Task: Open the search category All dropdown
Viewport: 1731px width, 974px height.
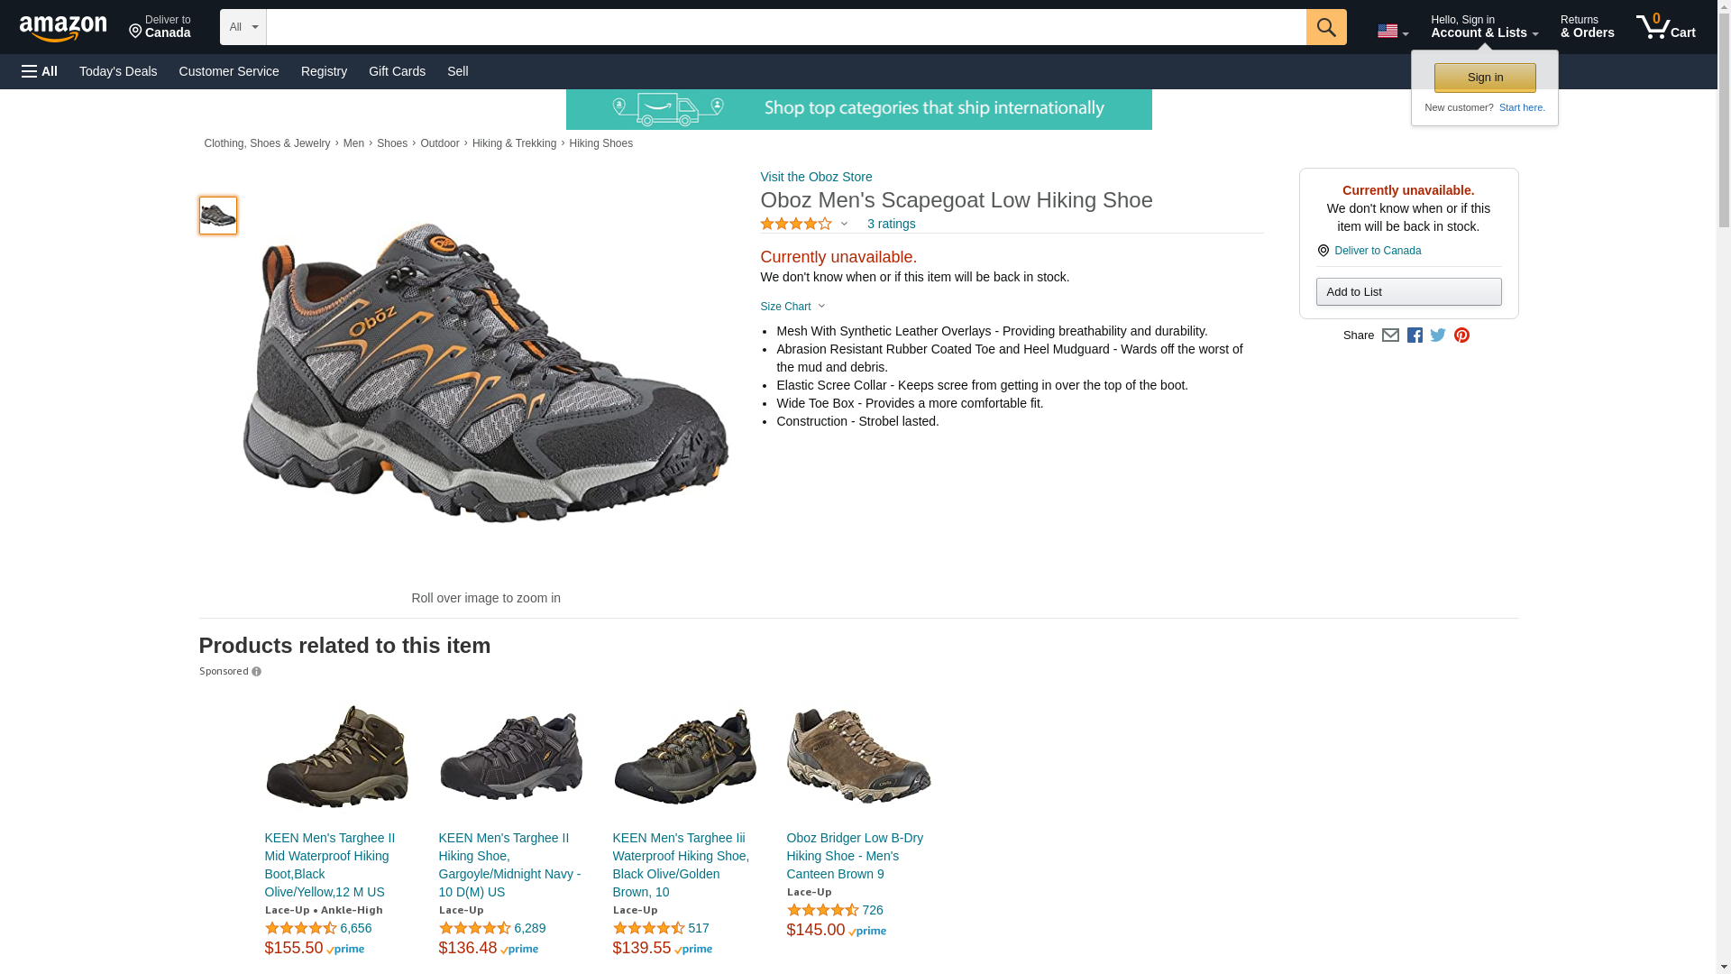Action: [x=243, y=27]
